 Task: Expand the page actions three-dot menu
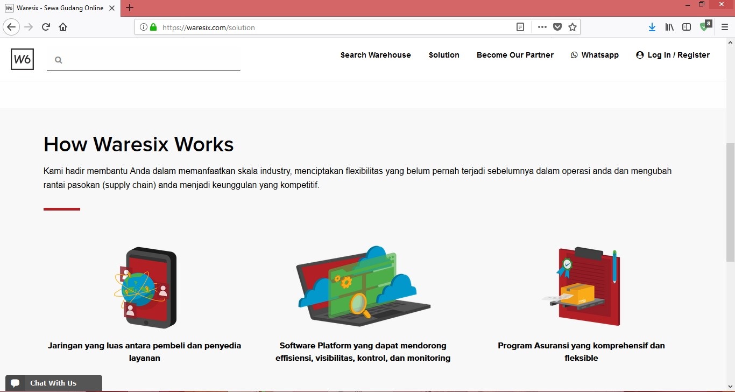point(542,27)
